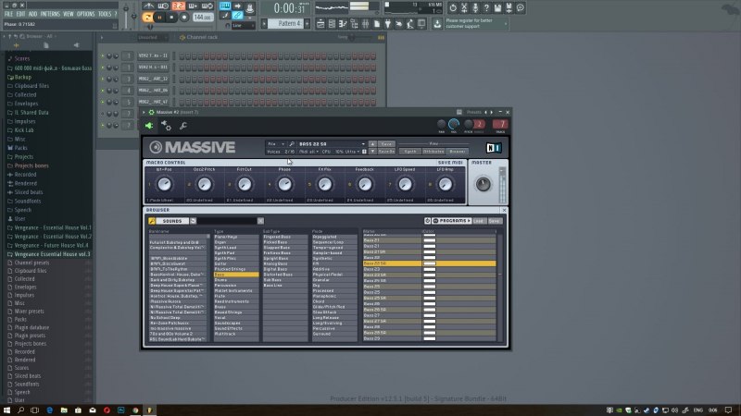Click the reset arrow icon next to SOUNDS
The height and width of the screenshot is (416, 741).
click(x=194, y=221)
